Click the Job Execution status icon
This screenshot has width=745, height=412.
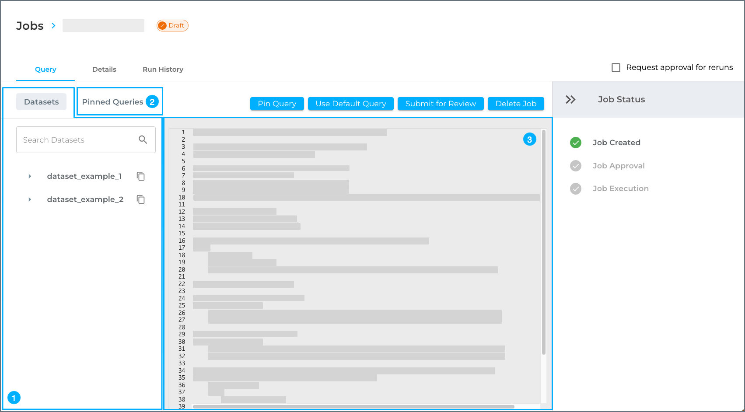click(576, 189)
